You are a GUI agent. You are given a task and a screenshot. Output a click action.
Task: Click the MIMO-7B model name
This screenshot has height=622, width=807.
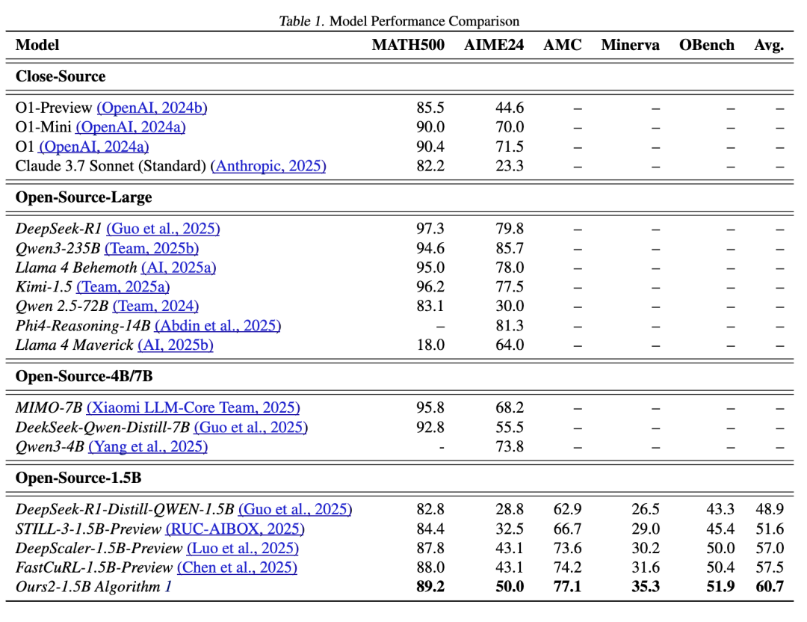(x=49, y=407)
